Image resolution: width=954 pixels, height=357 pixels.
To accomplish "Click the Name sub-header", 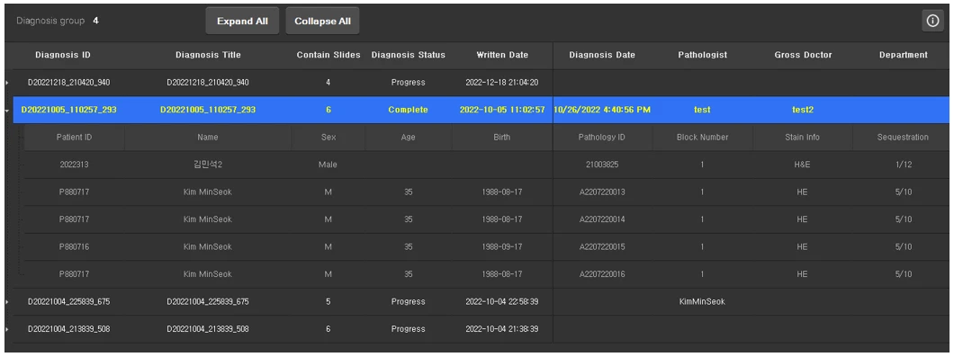I will tap(208, 138).
